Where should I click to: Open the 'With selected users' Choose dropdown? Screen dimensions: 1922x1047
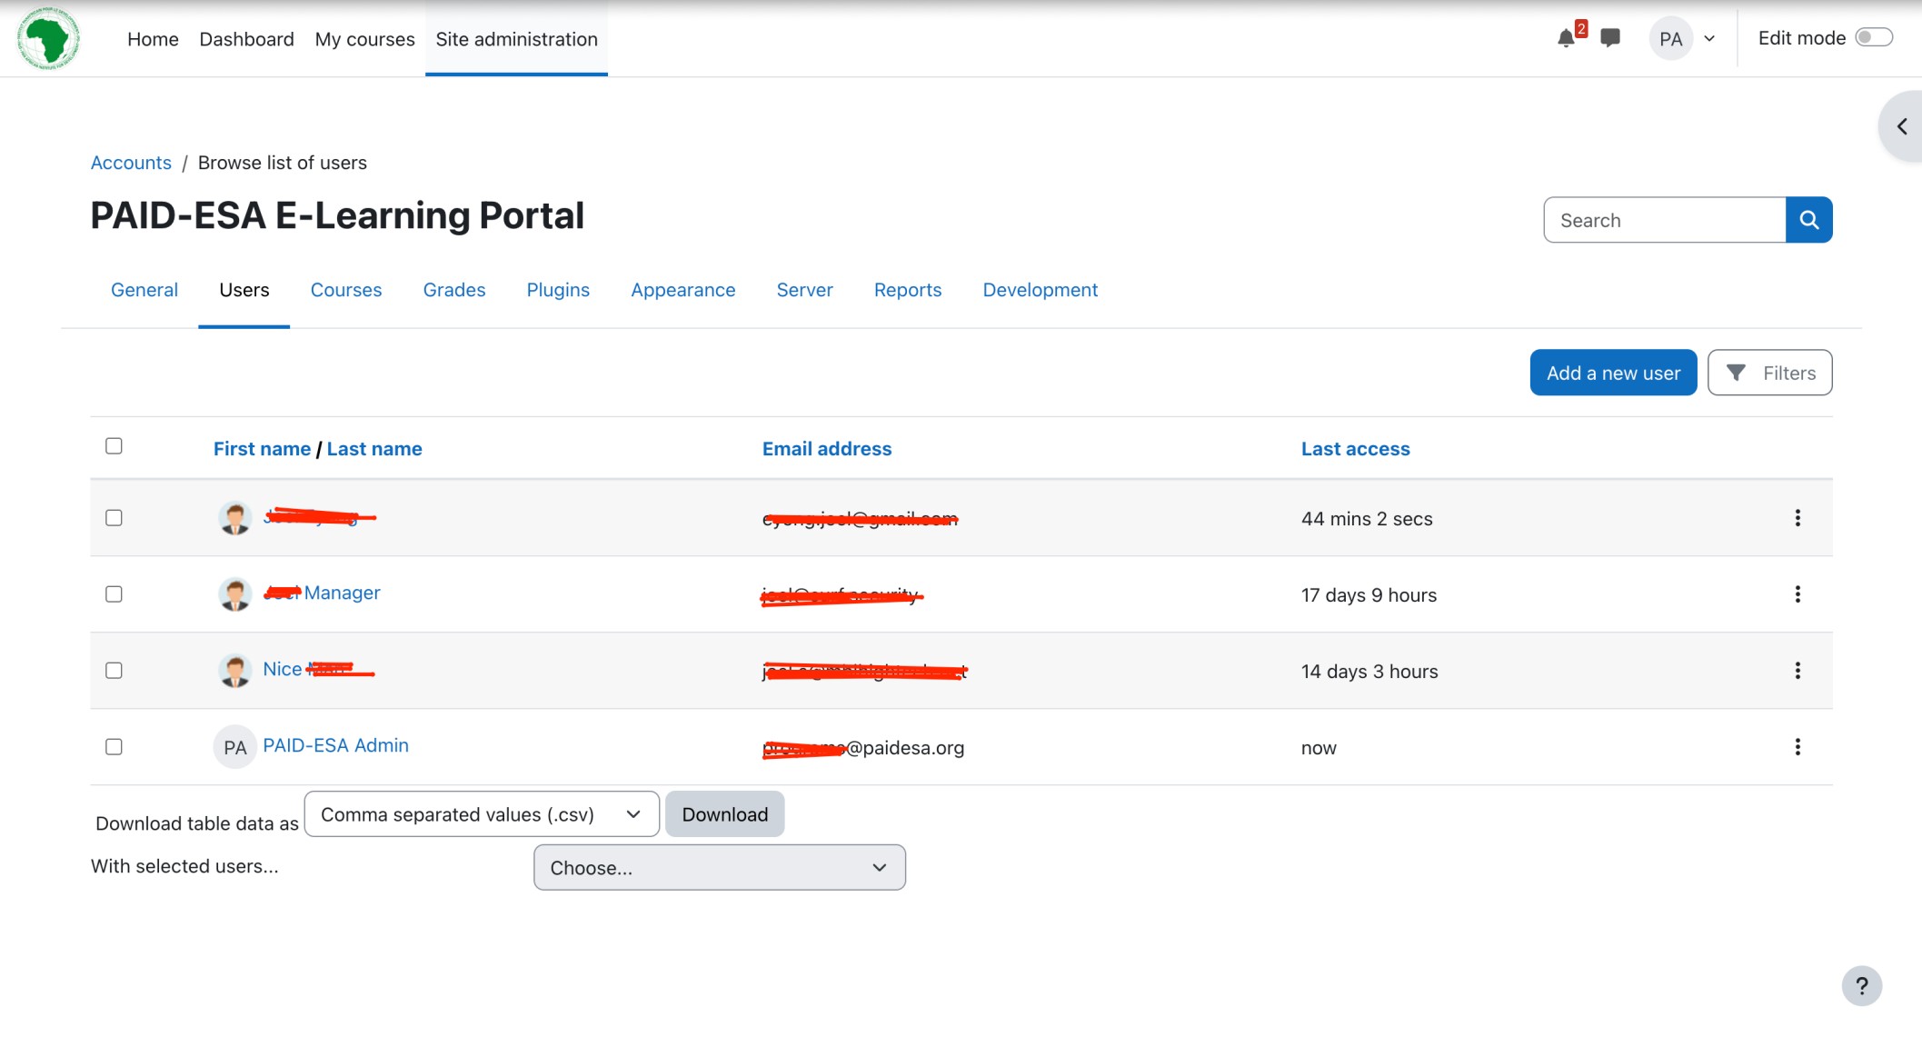[x=719, y=867]
